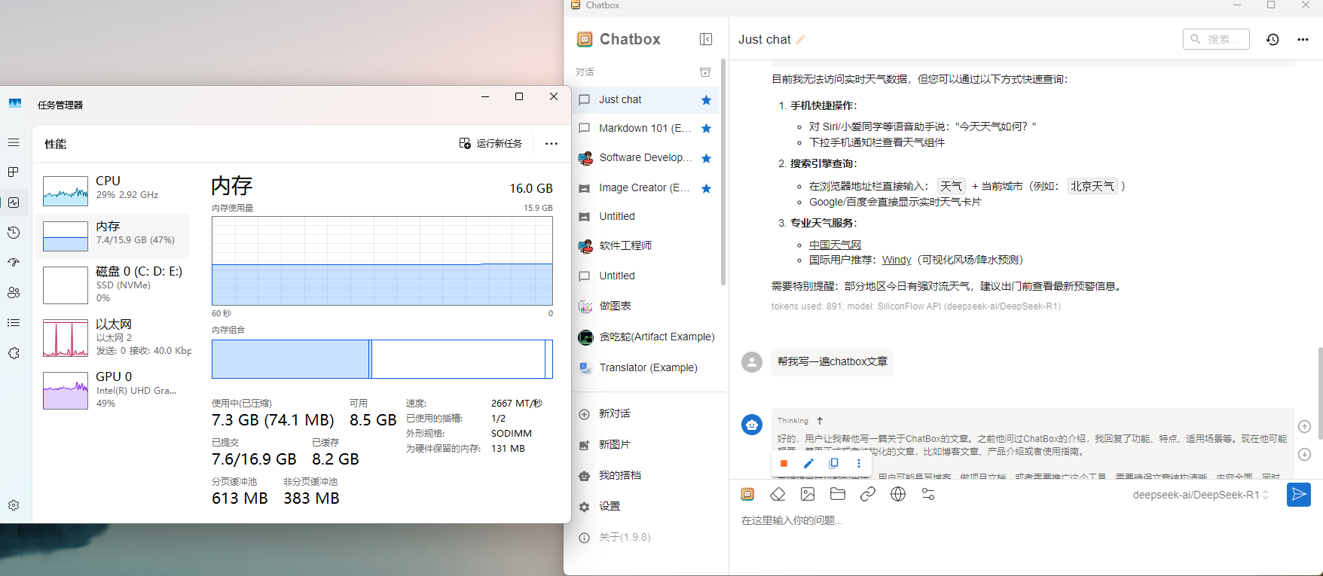Toggle the star on Markdown 101 conversation

(706, 129)
